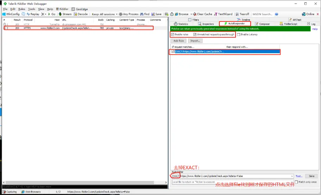Image resolution: width=321 pixels, height=195 pixels.
Task: Toggle Unmatched requests passthrough checkbox
Action: click(195, 34)
